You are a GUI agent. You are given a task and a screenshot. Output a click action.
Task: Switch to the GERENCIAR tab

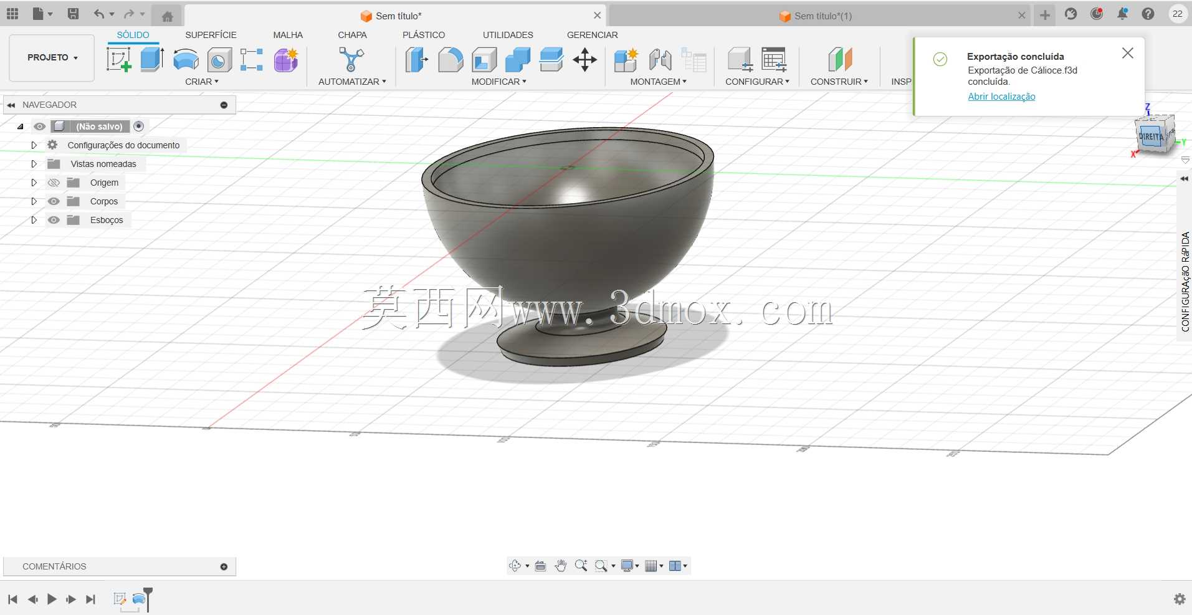pos(593,35)
